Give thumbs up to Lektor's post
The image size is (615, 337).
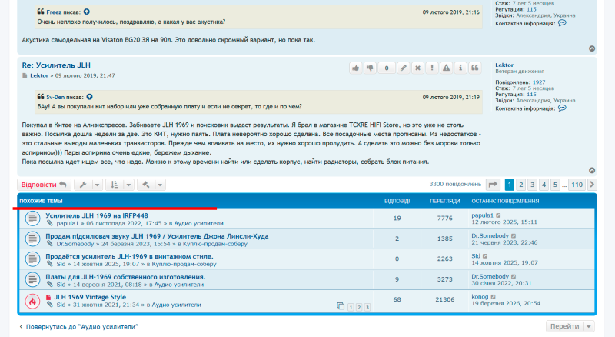[356, 68]
